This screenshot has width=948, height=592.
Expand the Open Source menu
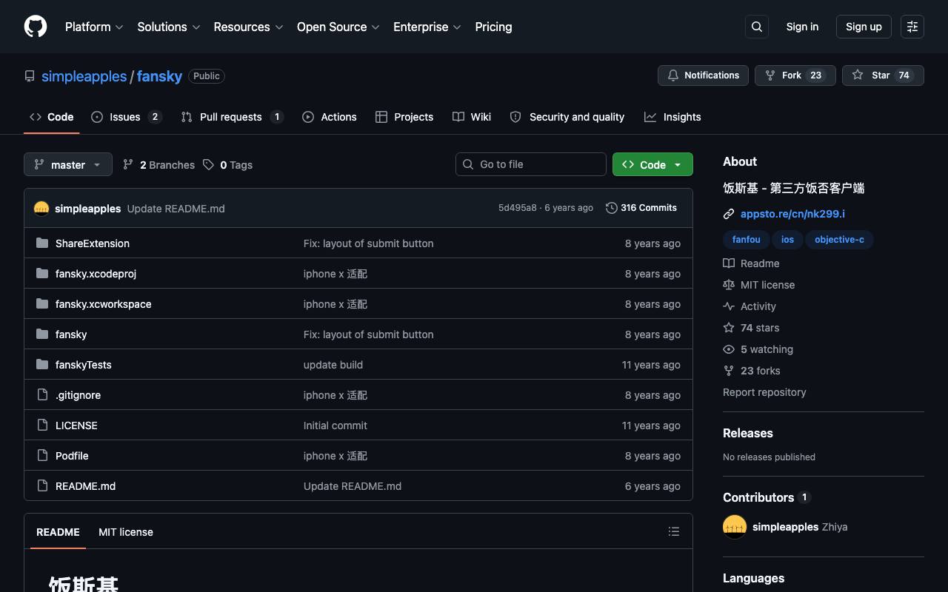(338, 27)
